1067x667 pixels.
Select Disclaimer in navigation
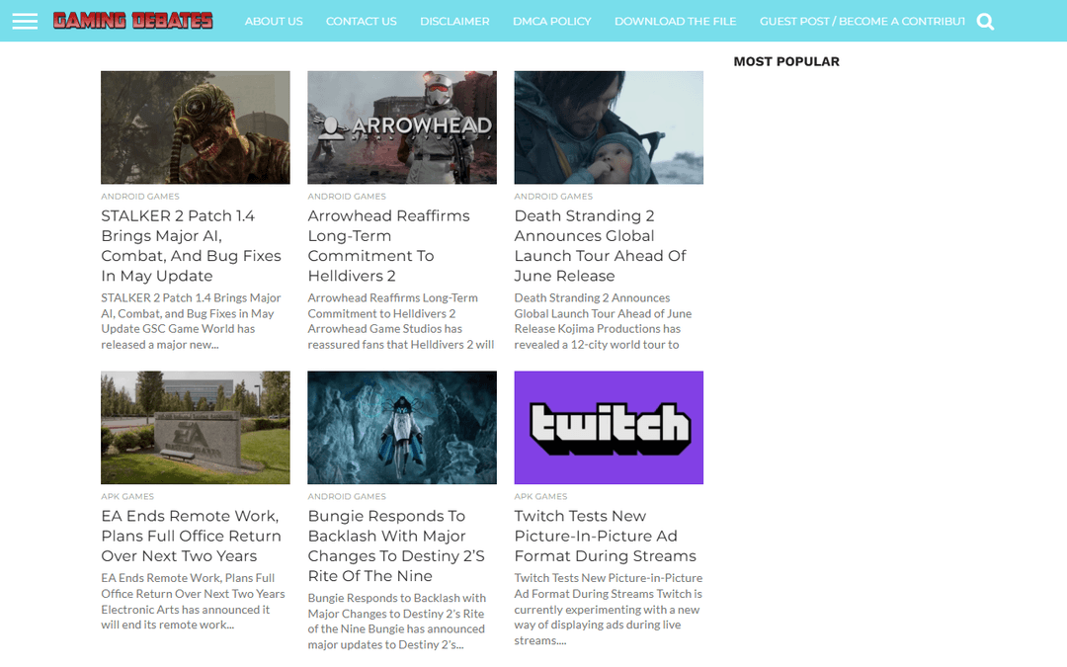pos(454,21)
